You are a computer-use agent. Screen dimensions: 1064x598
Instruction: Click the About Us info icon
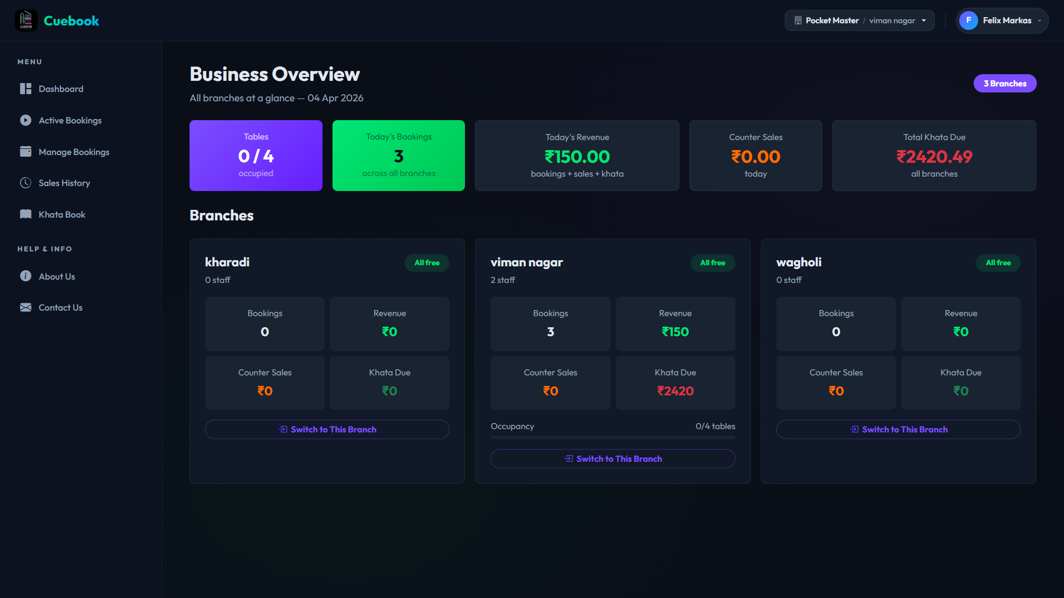point(25,276)
